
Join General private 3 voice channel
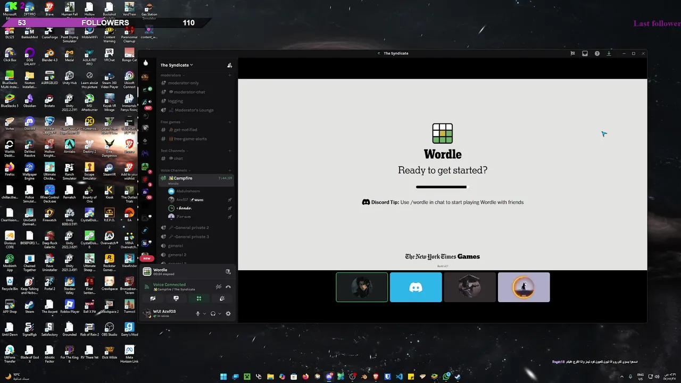click(196, 237)
